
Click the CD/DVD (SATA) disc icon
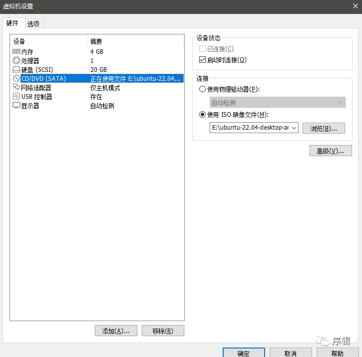coord(16,79)
